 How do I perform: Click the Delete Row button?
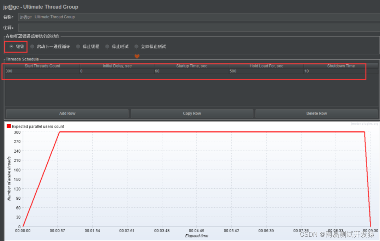pos(316,113)
